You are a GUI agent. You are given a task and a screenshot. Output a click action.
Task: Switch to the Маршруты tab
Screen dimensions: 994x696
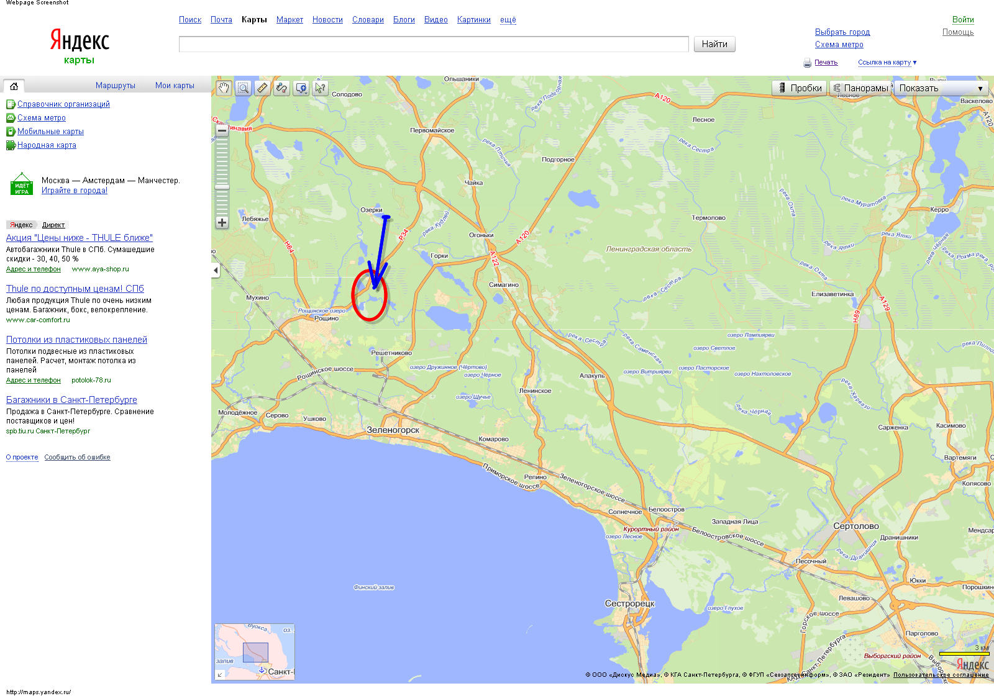115,86
